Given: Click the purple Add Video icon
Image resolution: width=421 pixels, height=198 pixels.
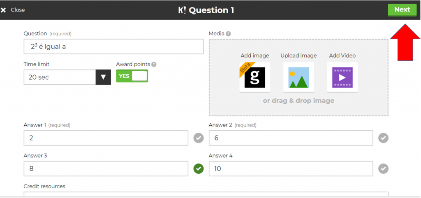Looking at the screenshot, I should [x=342, y=77].
